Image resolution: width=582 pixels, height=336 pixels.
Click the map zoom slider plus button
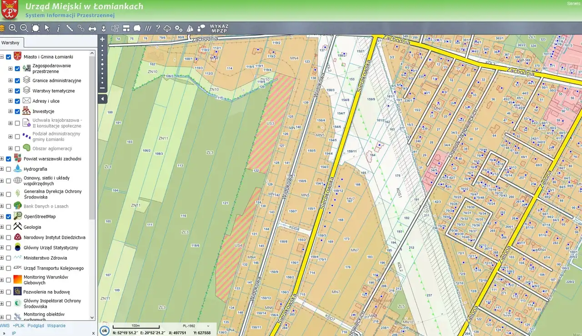coord(102,40)
